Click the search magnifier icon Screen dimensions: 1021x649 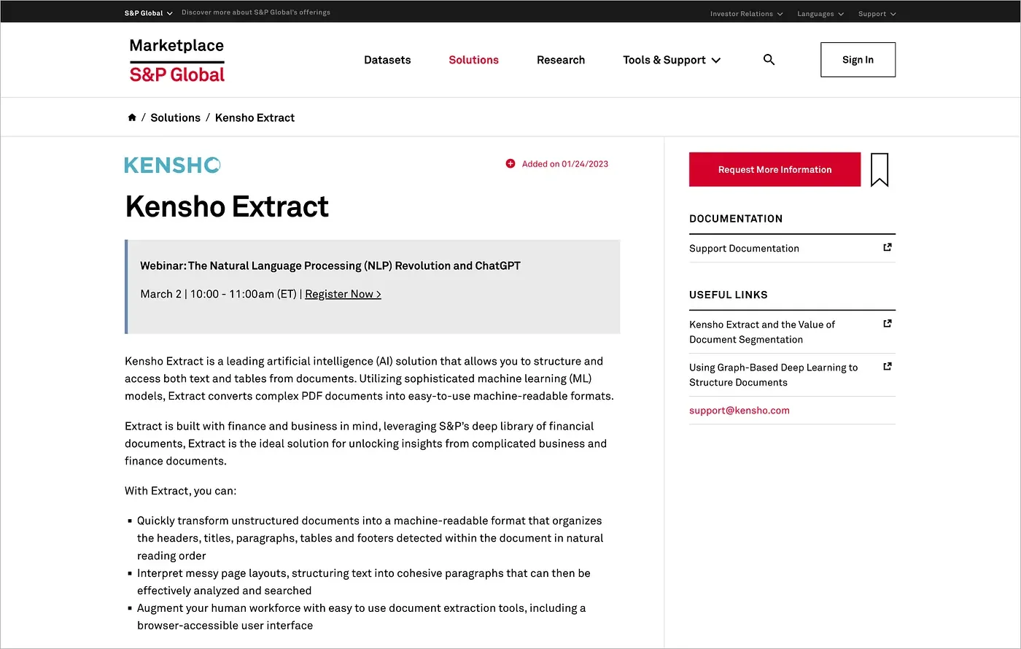pos(769,60)
